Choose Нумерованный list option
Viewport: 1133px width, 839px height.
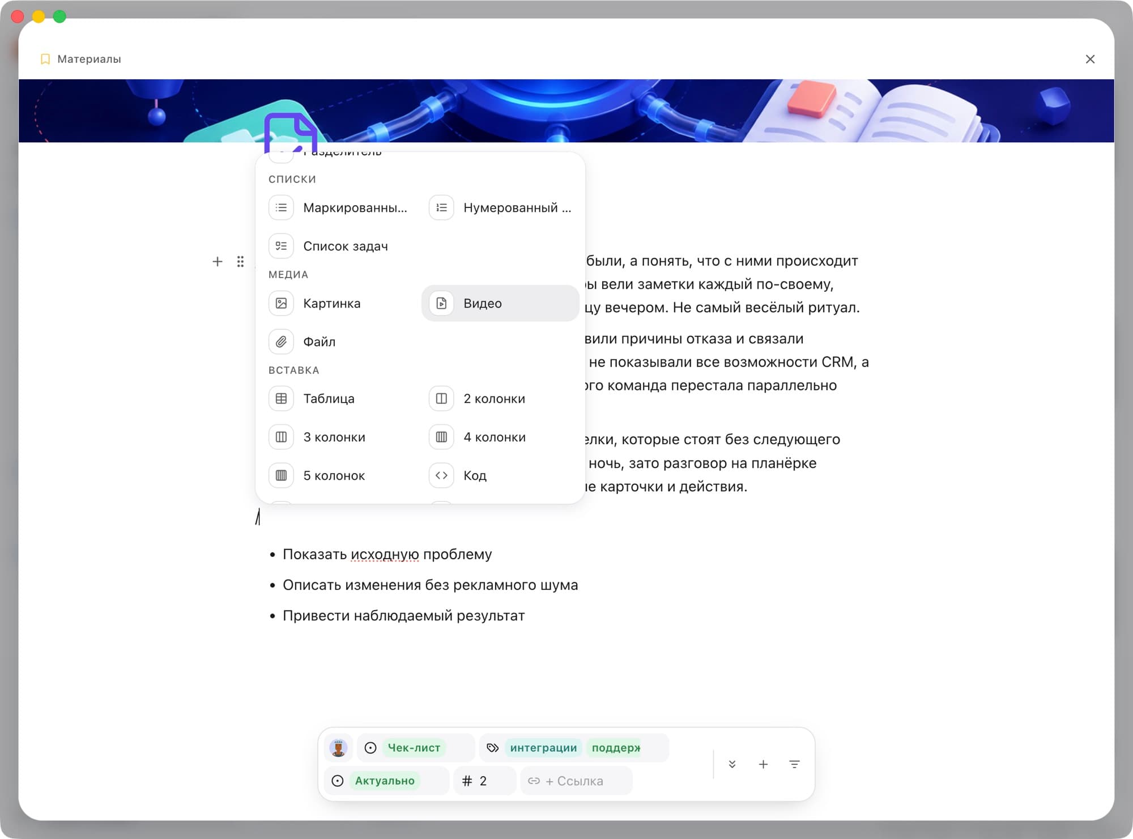500,208
